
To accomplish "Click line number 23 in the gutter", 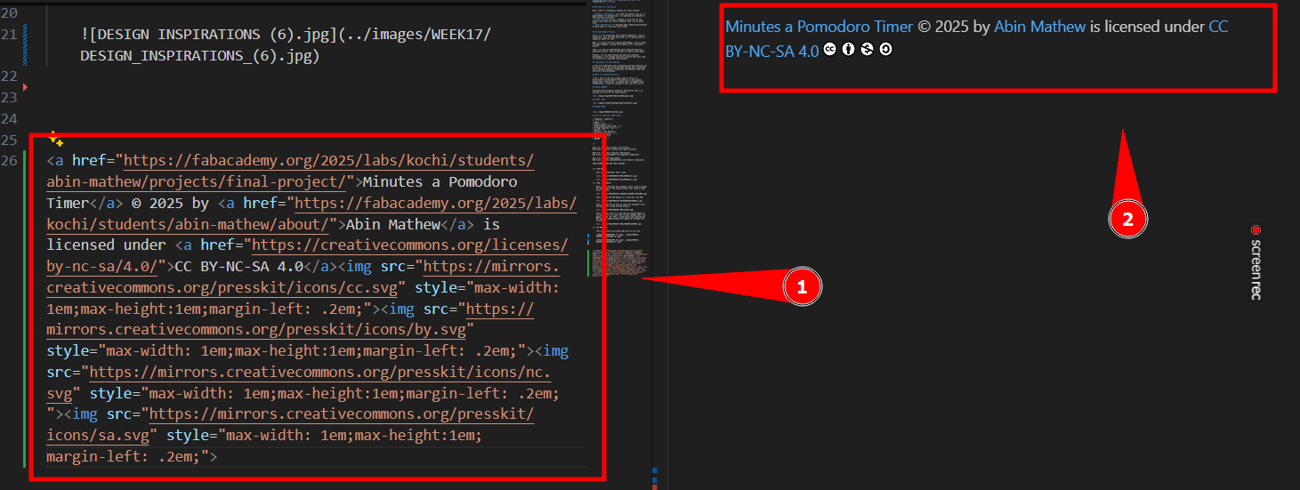I will point(10,97).
